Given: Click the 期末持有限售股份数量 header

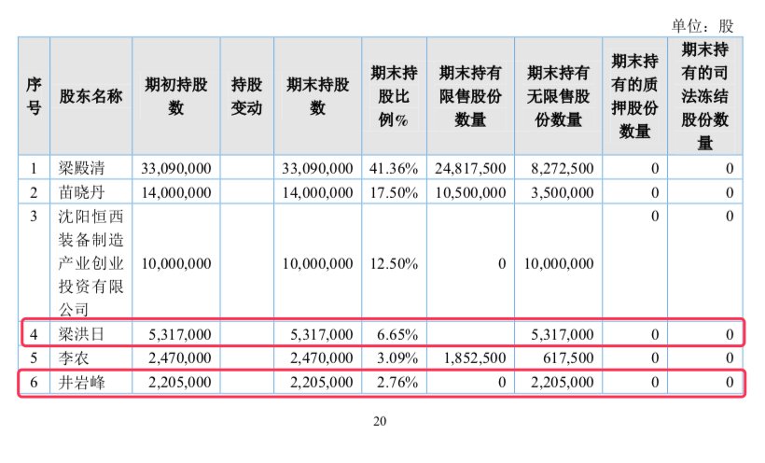Looking at the screenshot, I should tap(470, 96).
